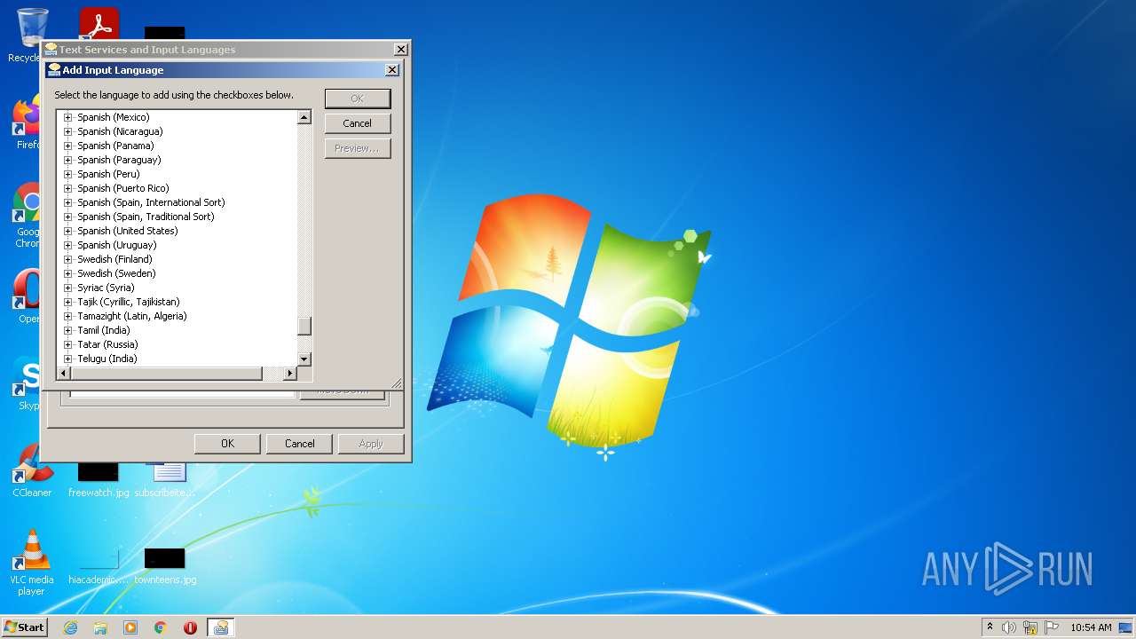
Task: Expand the Spanish (Peru) tree node
Action: 67,174
